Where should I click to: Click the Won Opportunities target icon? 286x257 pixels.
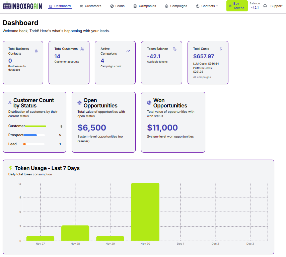pos(149,103)
